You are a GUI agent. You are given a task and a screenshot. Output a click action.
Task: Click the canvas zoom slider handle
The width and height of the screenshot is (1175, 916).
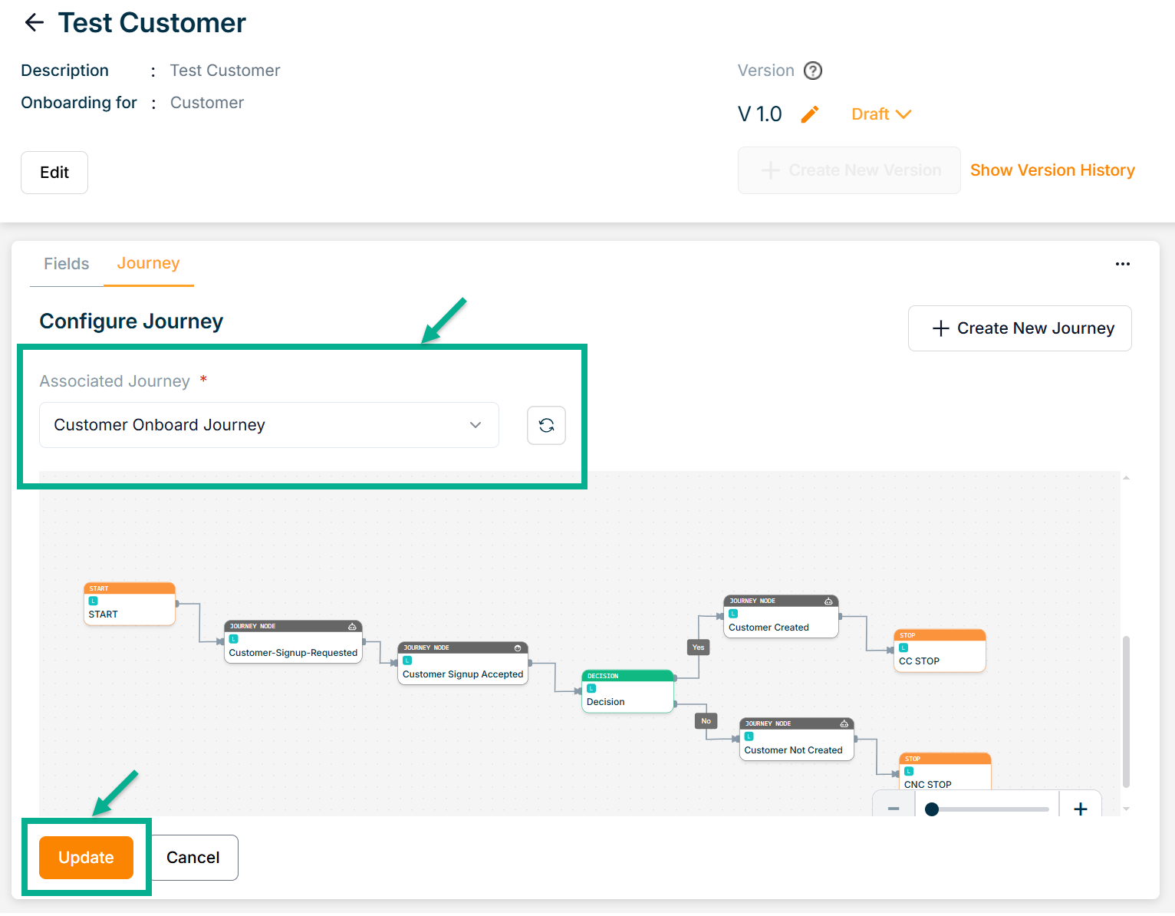pyautogui.click(x=932, y=809)
